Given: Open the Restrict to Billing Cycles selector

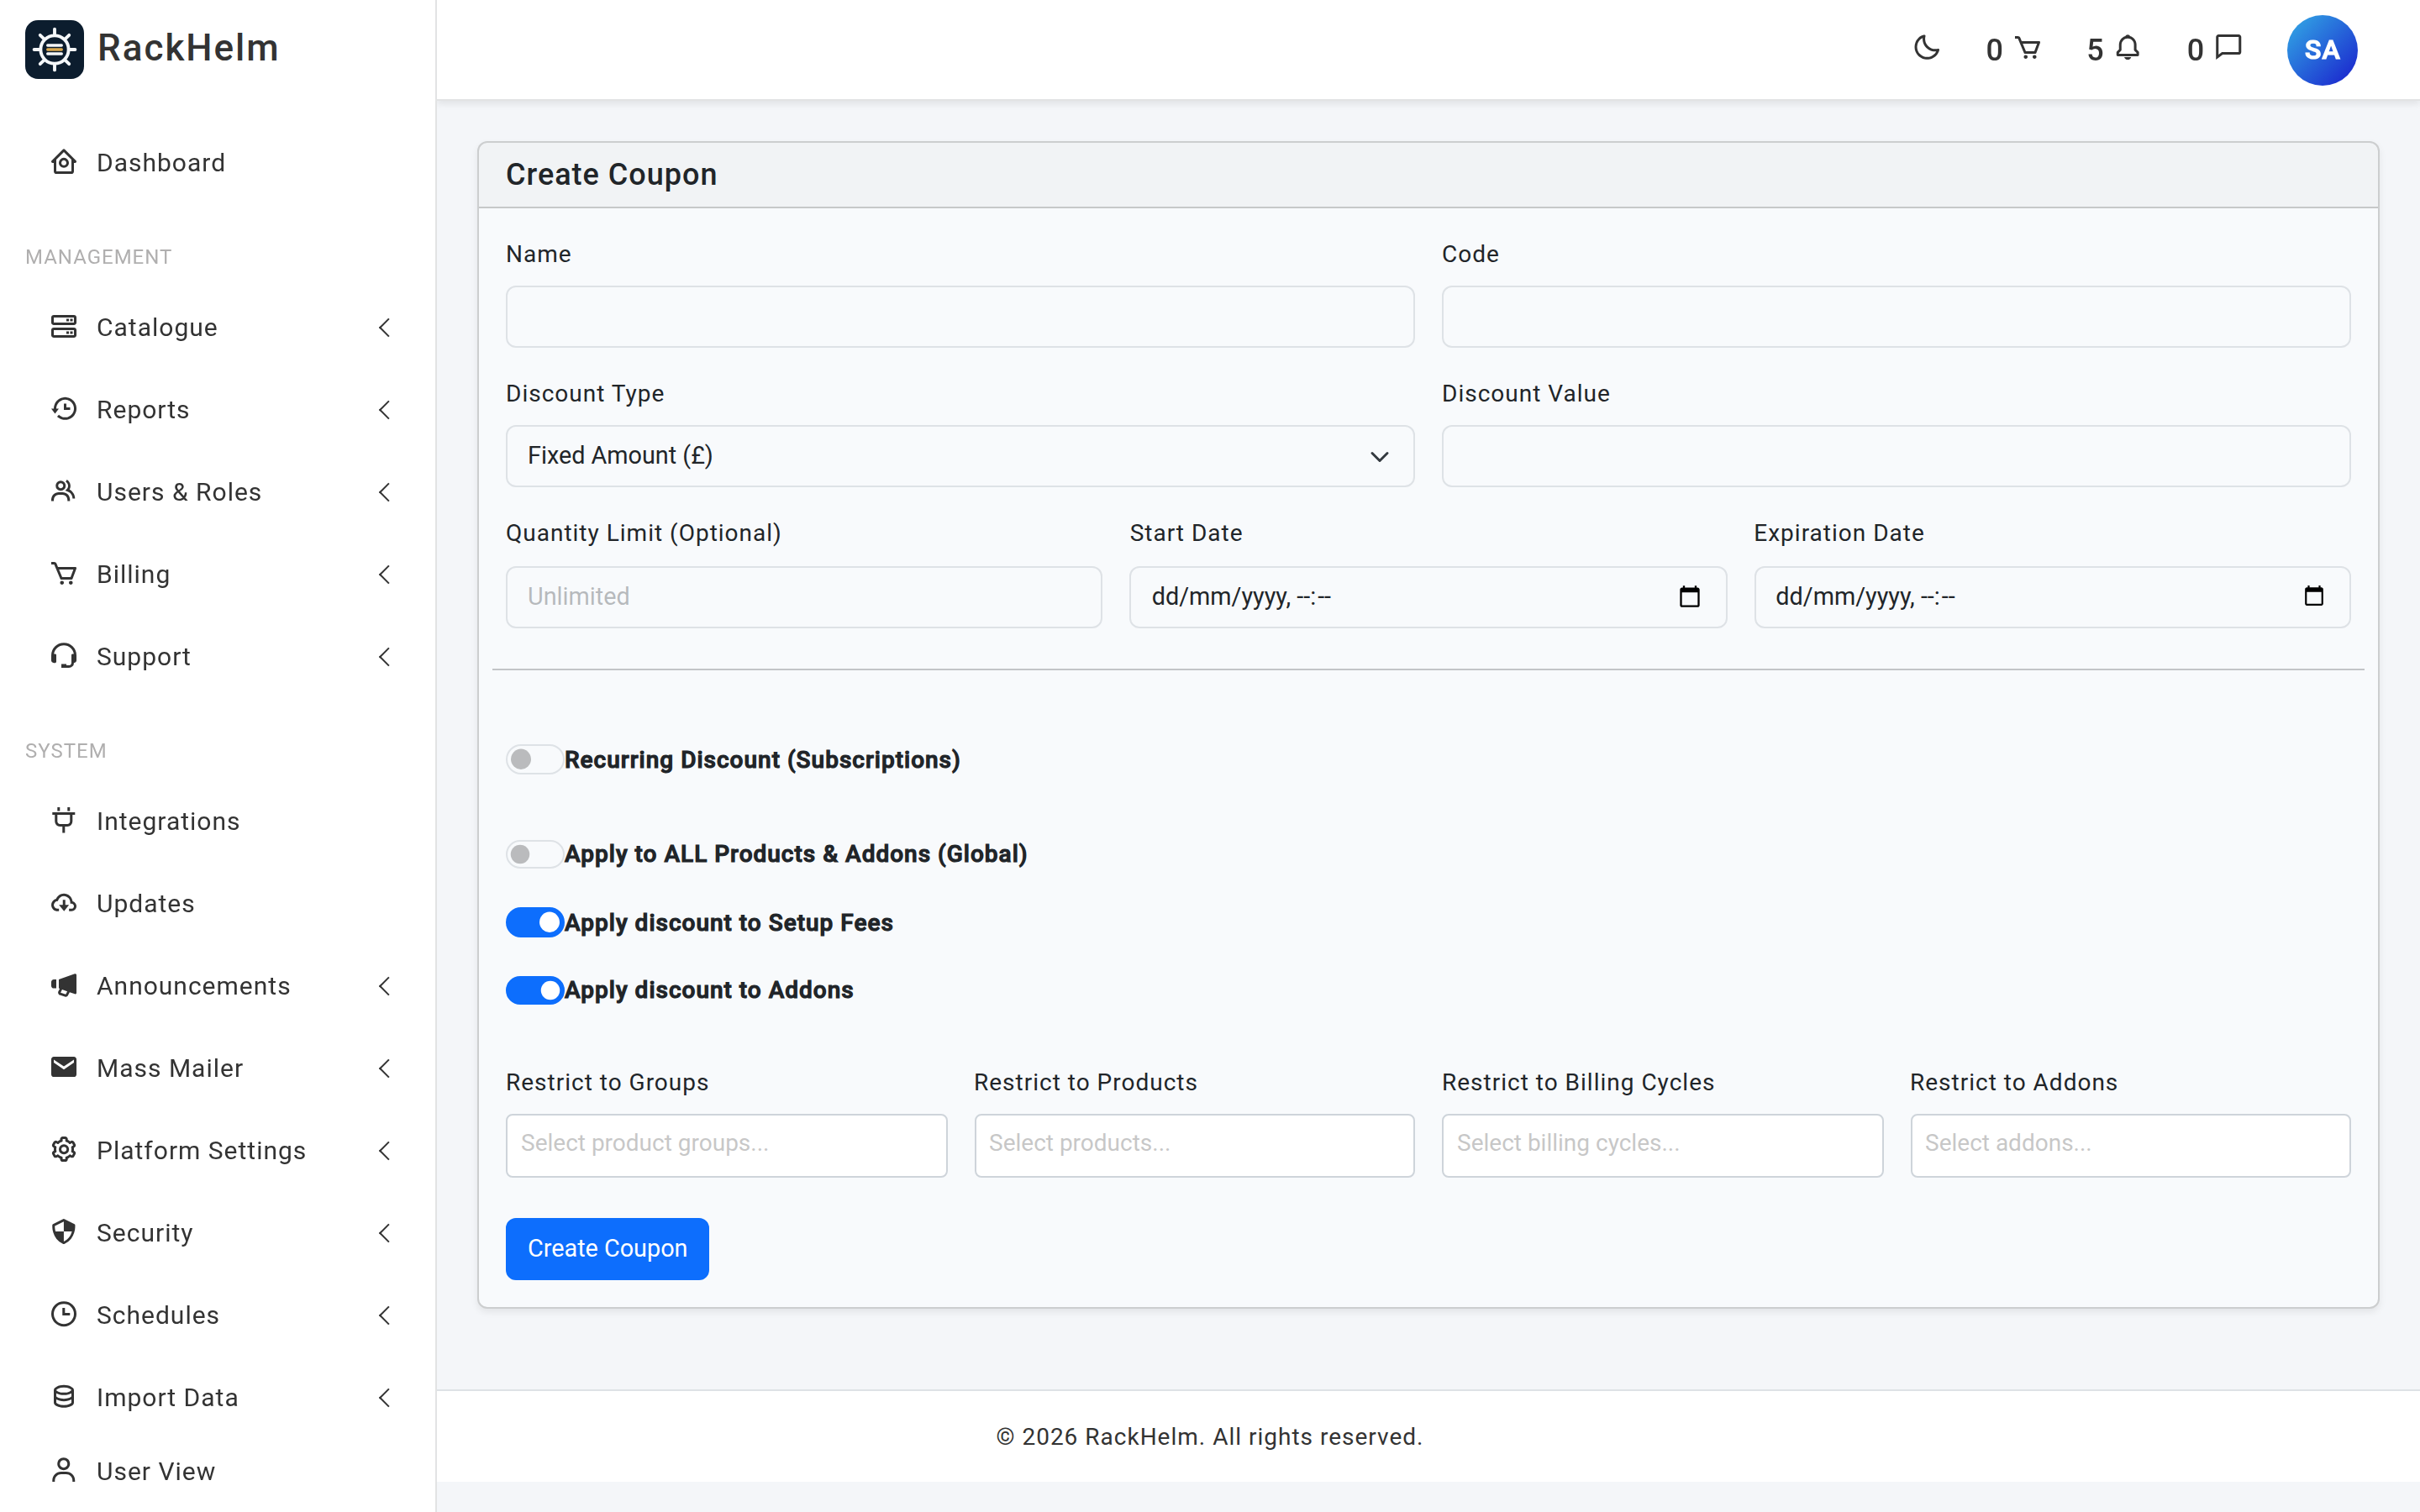Looking at the screenshot, I should tap(1662, 1144).
